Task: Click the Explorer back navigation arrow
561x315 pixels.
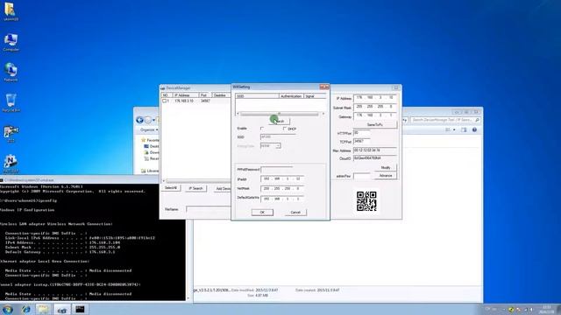Action: point(140,120)
